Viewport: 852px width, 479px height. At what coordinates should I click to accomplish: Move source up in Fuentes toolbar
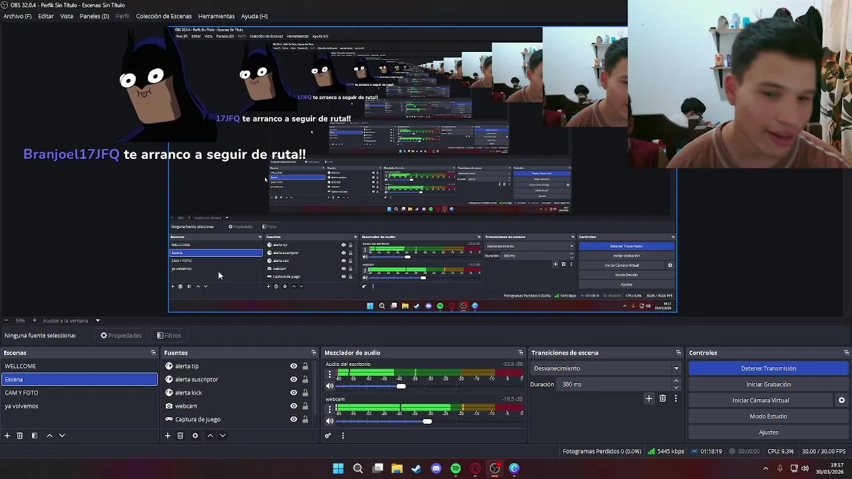tap(210, 436)
